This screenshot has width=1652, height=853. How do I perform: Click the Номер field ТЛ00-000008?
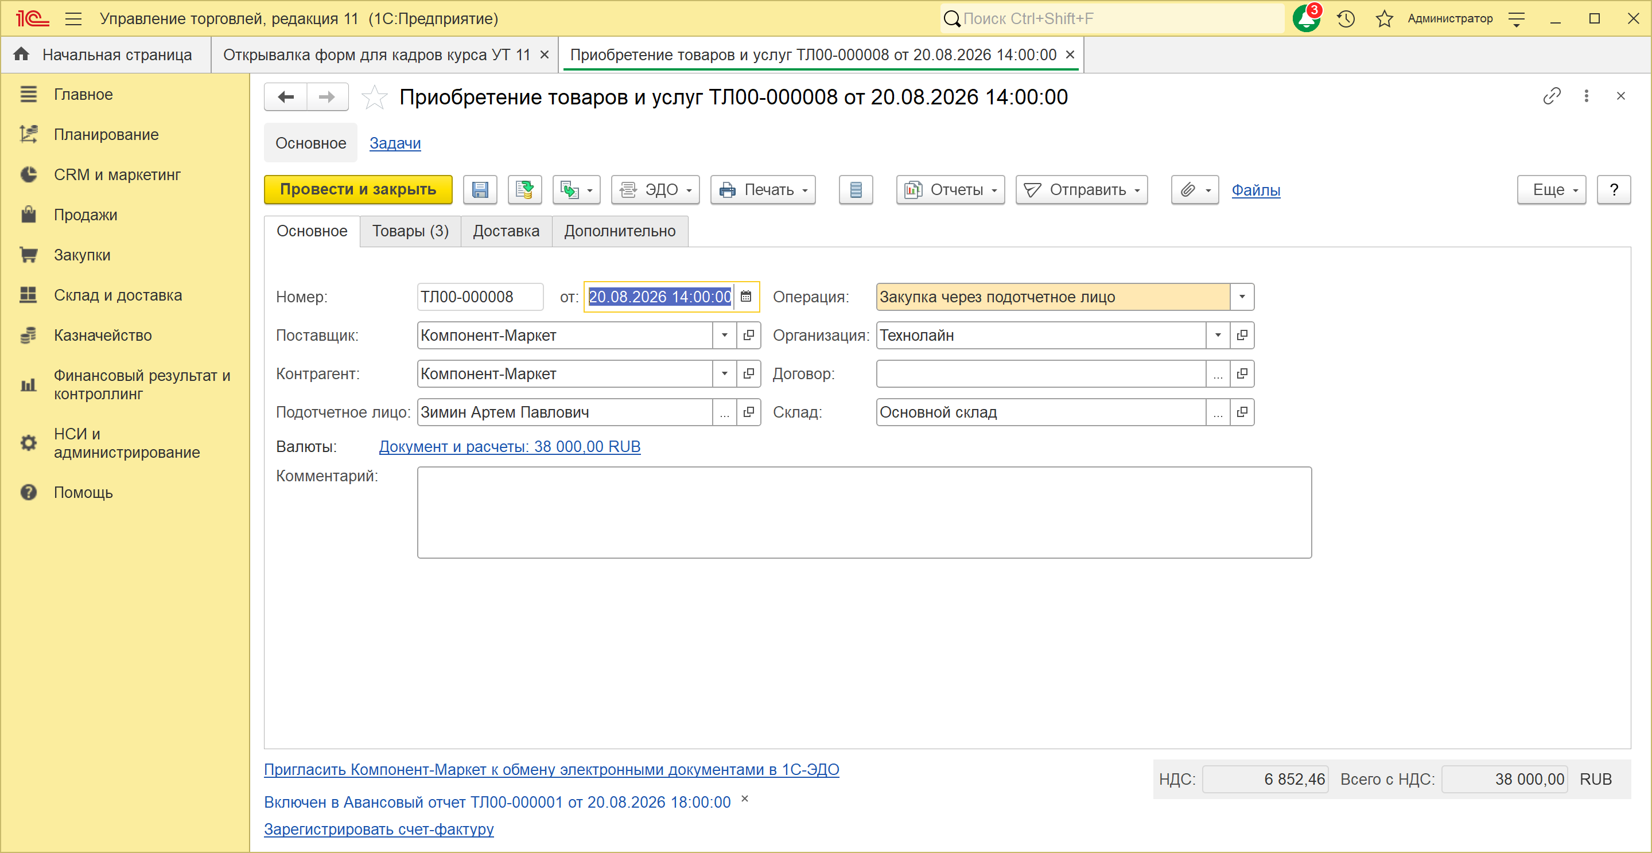coord(480,297)
